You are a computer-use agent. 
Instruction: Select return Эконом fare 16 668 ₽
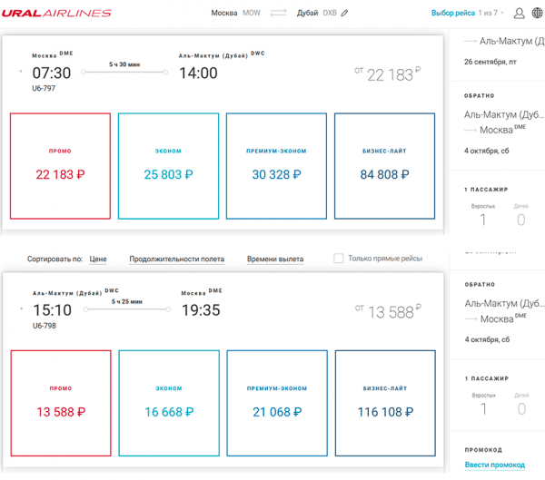[169, 403]
